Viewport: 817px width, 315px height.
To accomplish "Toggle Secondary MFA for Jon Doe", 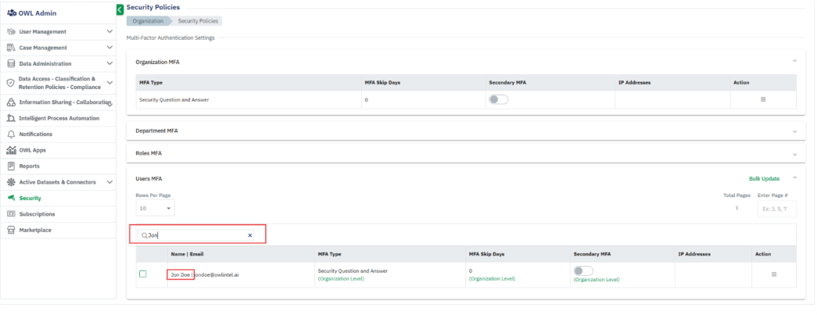I will point(583,270).
